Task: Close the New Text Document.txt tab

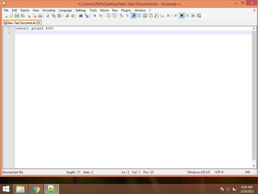Action: coord(38,23)
